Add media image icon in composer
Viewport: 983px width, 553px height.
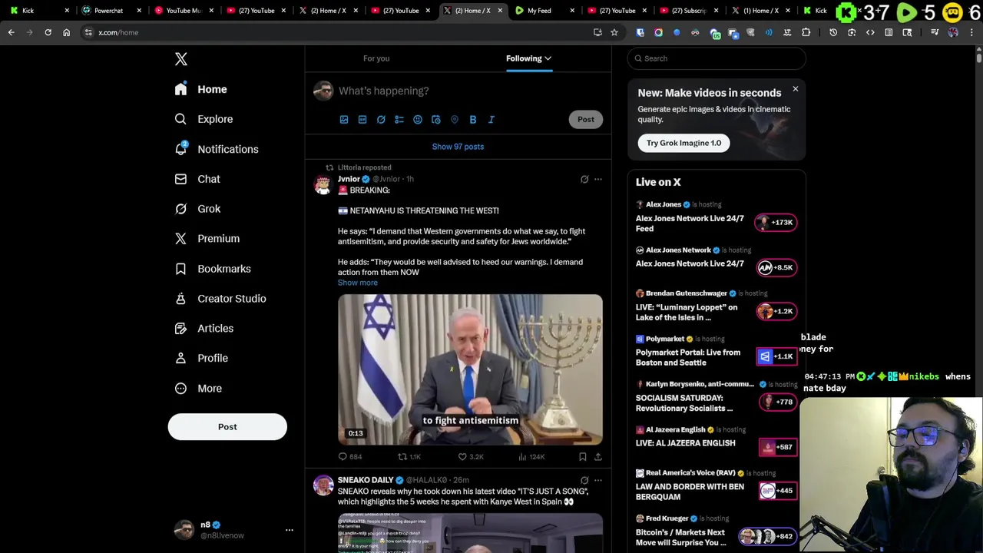pos(344,120)
